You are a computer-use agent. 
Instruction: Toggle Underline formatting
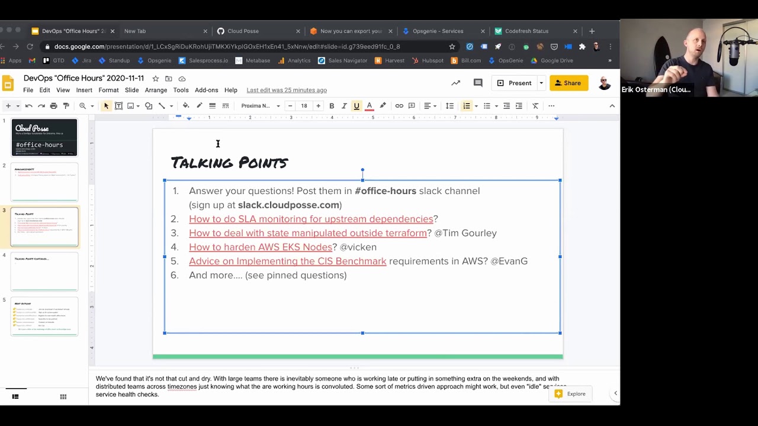pyautogui.click(x=356, y=106)
